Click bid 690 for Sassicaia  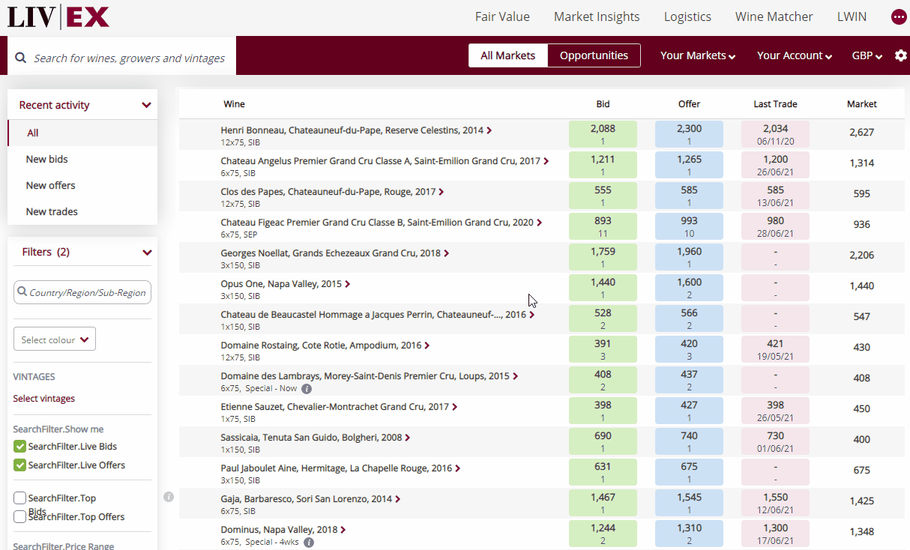[x=603, y=441]
